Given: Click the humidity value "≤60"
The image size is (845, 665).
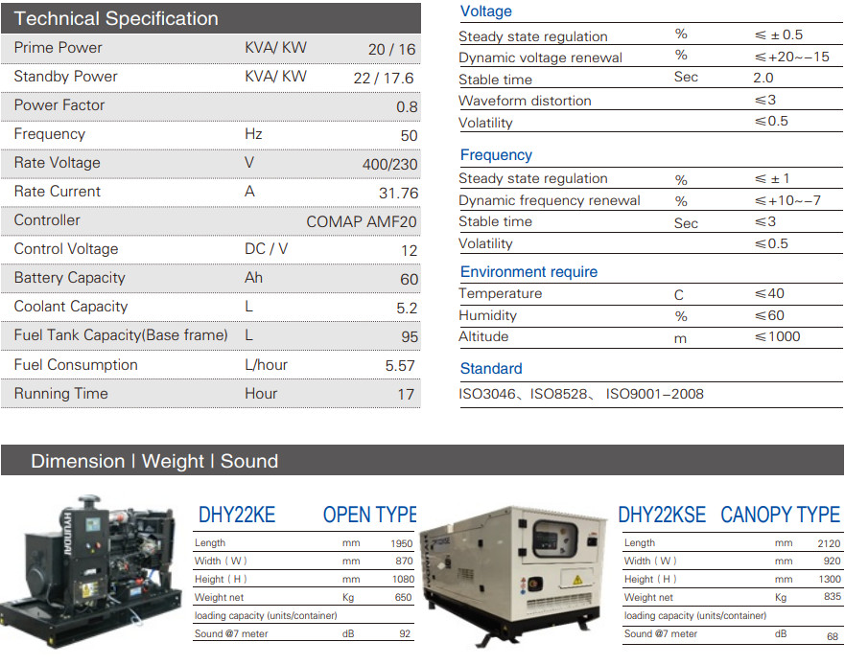Looking at the screenshot, I should click(x=769, y=315).
